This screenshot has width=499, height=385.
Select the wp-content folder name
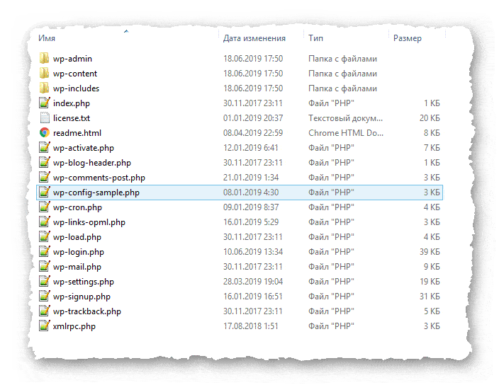point(75,74)
